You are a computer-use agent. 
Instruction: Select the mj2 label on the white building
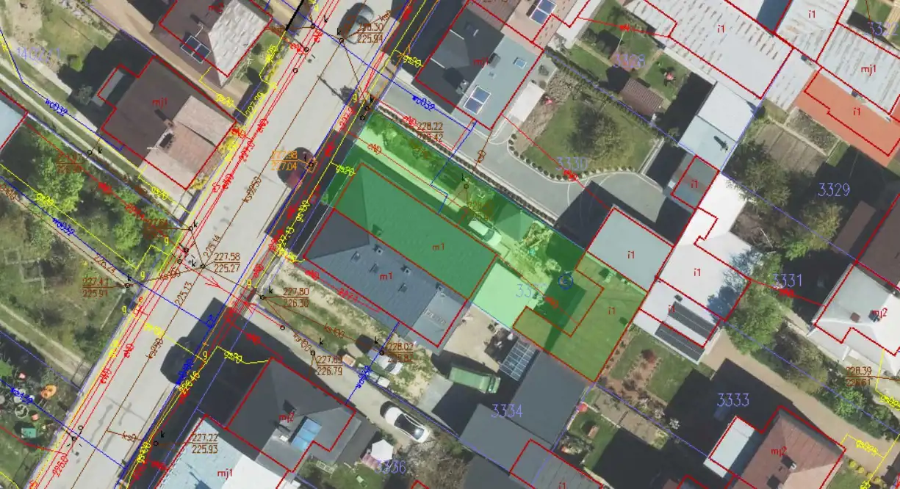pyautogui.click(x=877, y=314)
